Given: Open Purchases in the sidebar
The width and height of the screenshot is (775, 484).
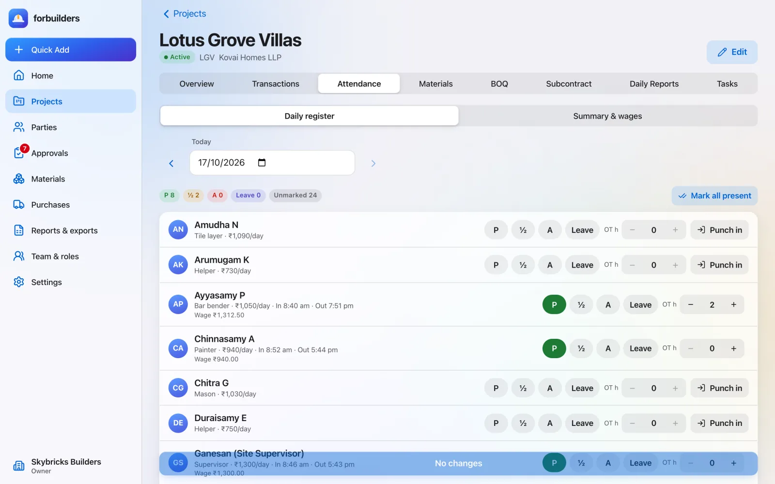Looking at the screenshot, I should tap(71, 205).
